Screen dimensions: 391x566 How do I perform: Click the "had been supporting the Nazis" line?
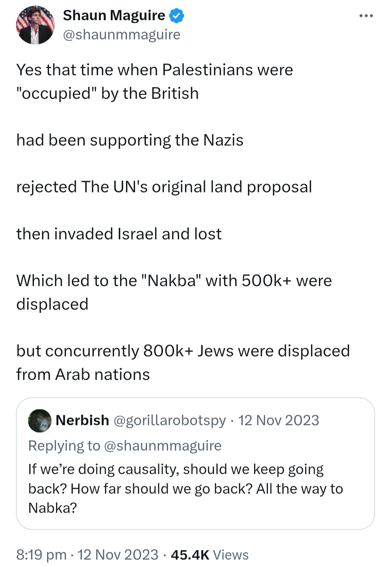click(130, 141)
